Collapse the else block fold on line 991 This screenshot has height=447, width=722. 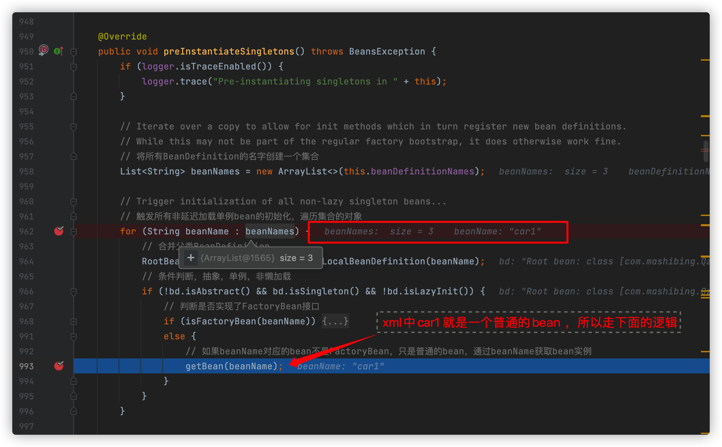pos(73,336)
